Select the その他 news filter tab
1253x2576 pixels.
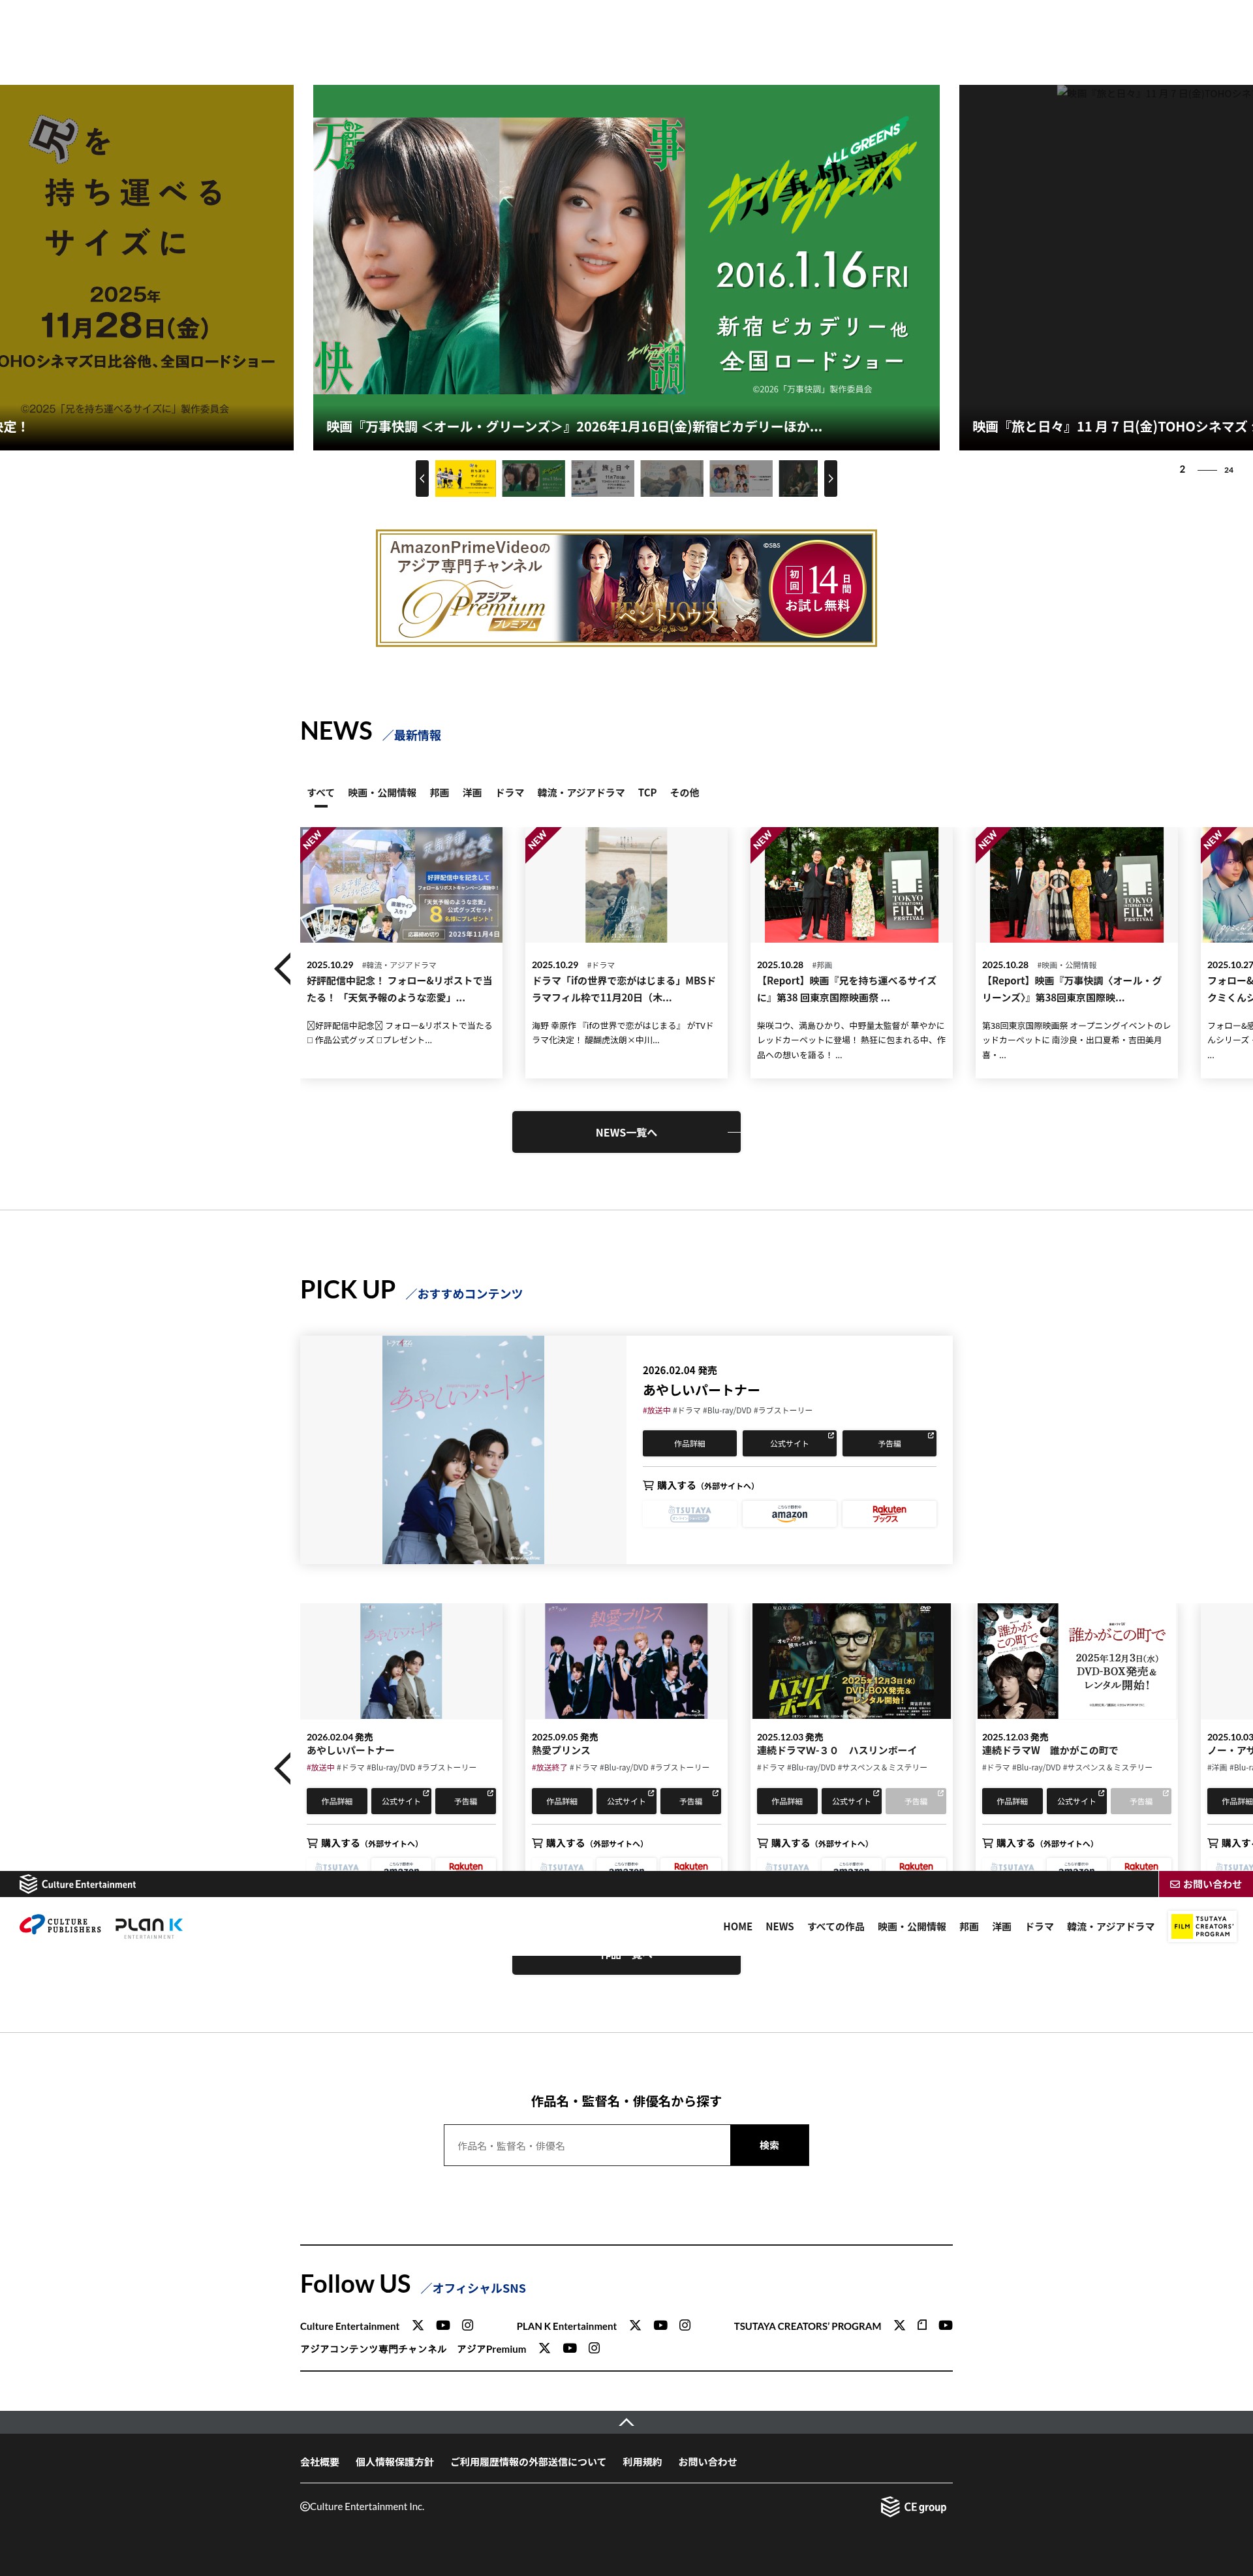point(685,793)
